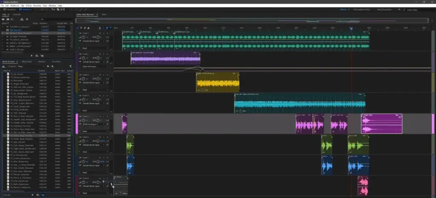Click the Name column header in Files panel
The height and width of the screenshot is (198, 436).
click(5, 23)
